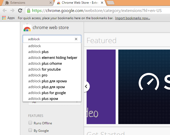Select the "adblock plus" suggestion
This screenshot has height=135, width=170.
52,52
